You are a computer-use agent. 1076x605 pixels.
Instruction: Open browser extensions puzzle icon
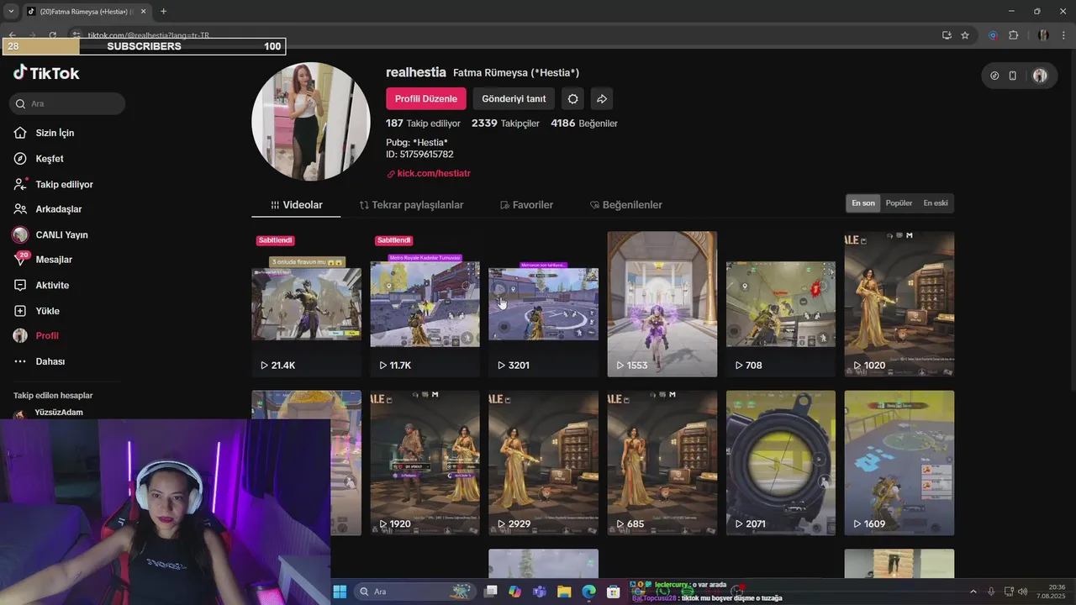pyautogui.click(x=1013, y=35)
